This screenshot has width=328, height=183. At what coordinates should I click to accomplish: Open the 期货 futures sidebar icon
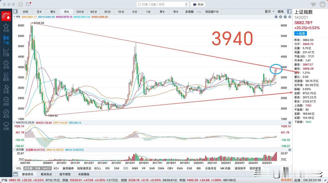click(x=6, y=77)
